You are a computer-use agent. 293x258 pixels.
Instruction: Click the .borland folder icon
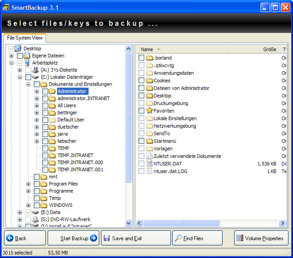click(x=149, y=58)
